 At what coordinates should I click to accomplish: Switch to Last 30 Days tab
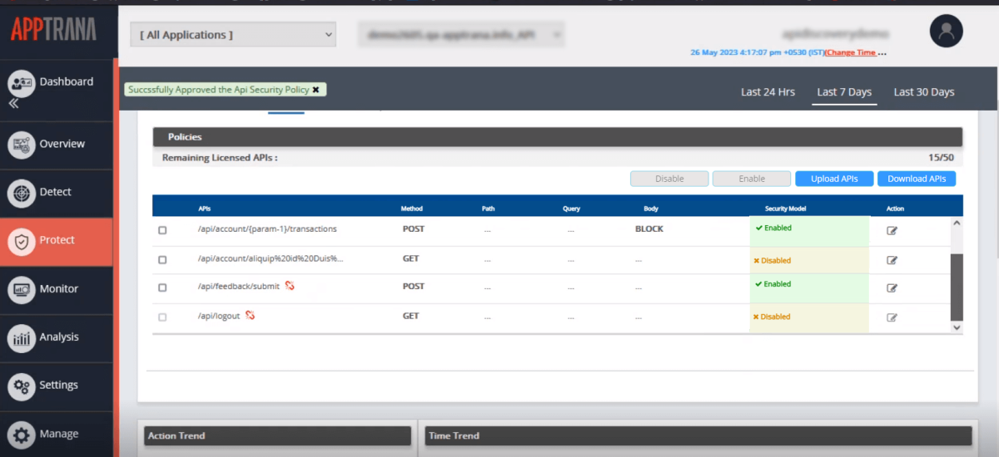924,92
